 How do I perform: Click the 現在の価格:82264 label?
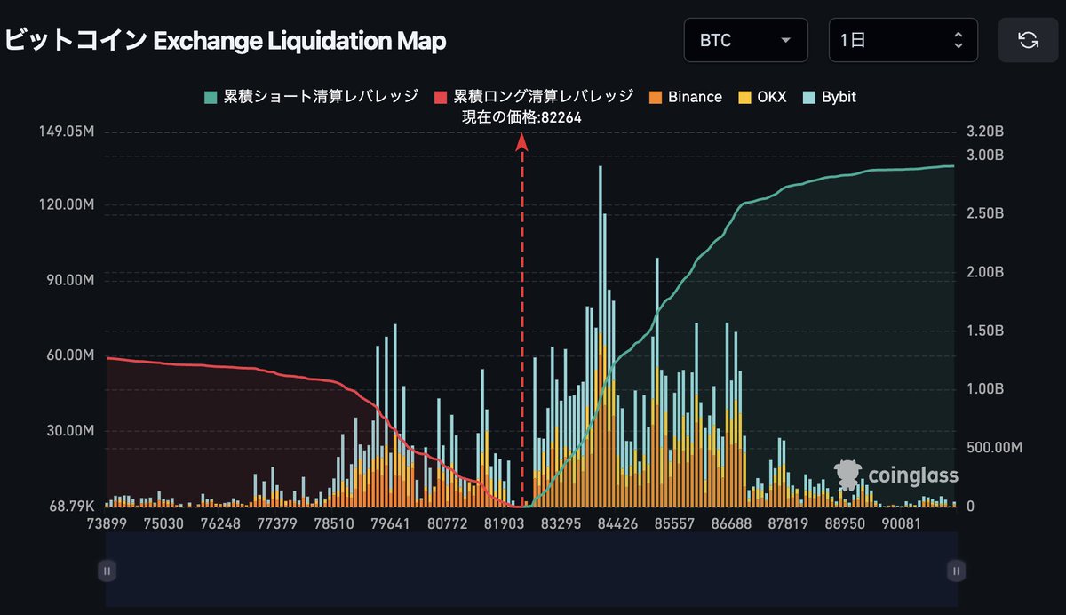pyautogui.click(x=522, y=117)
